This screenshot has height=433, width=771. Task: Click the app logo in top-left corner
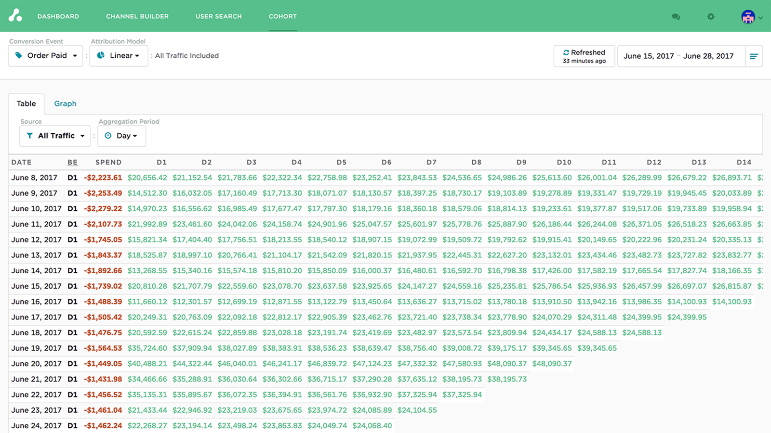pyautogui.click(x=15, y=16)
